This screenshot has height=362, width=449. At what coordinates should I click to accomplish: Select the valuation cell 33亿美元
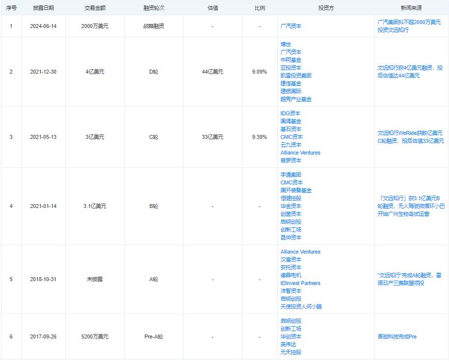pyautogui.click(x=212, y=137)
